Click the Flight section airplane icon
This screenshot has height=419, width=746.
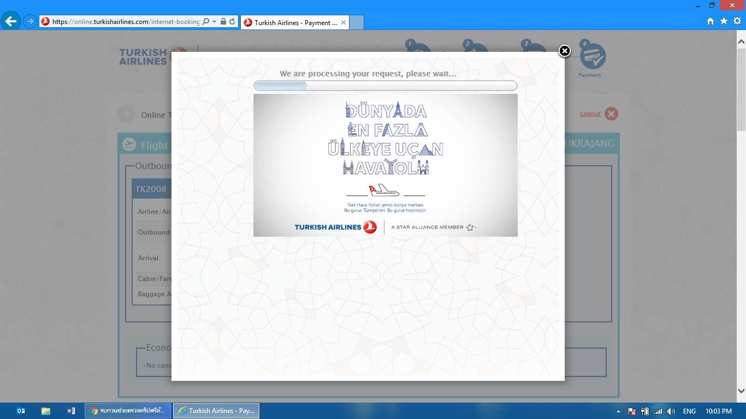pyautogui.click(x=129, y=144)
